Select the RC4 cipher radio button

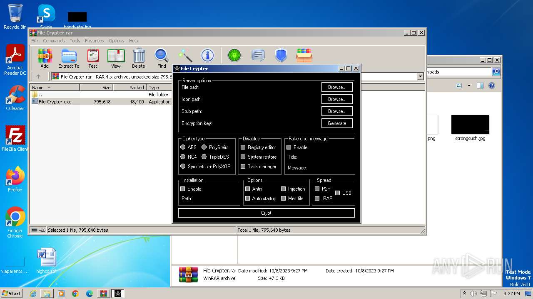[183, 157]
